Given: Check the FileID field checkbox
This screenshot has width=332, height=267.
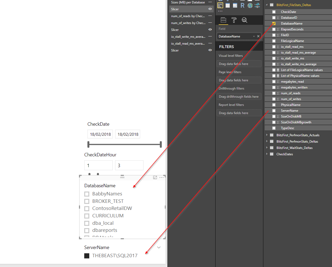Looking at the screenshot, I should tap(274, 35).
